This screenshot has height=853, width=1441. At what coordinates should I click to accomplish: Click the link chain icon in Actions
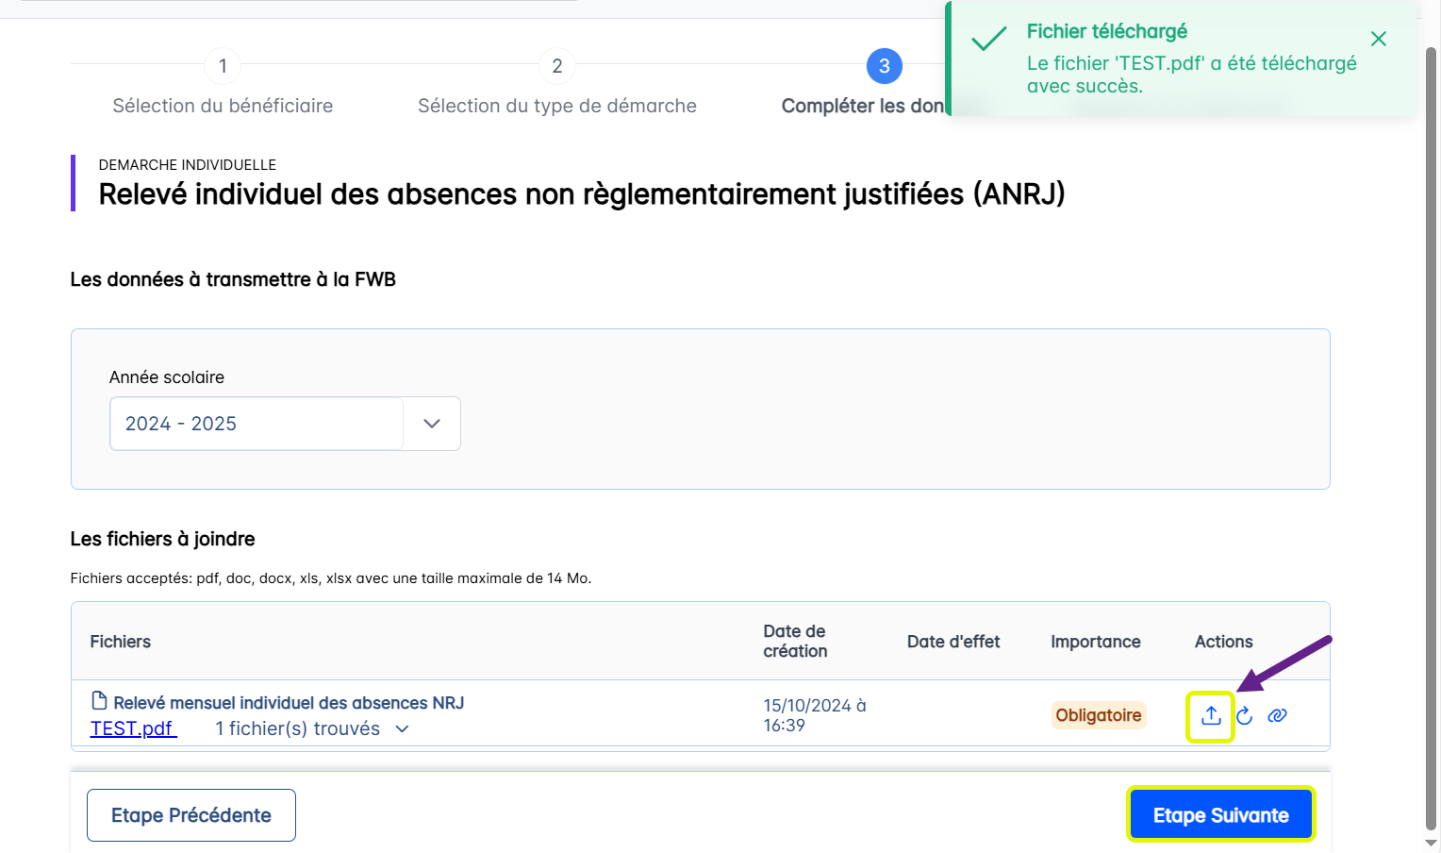coord(1278,716)
